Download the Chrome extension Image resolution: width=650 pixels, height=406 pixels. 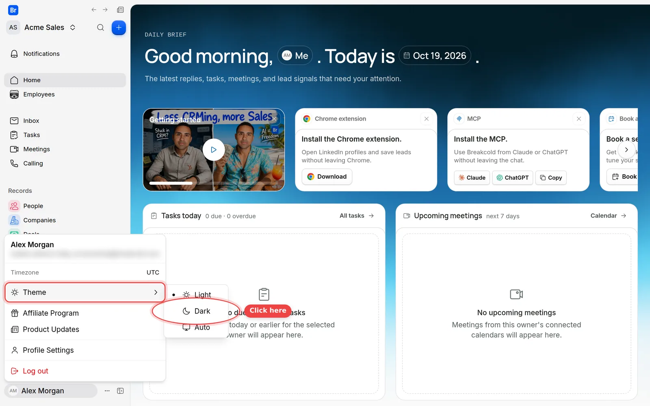327,177
